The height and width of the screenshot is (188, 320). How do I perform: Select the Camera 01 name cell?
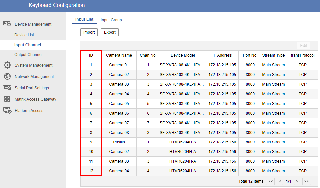pos(119,65)
